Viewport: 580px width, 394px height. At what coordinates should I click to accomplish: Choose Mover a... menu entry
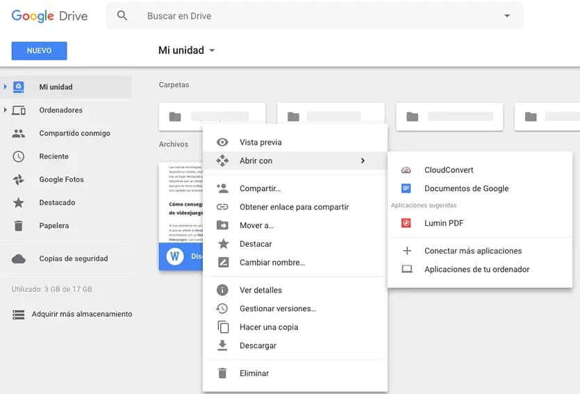(x=295, y=225)
